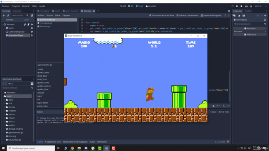The width and height of the screenshot is (269, 151).
Task: Switch to the Nodos tab
Action: tap(248, 11)
